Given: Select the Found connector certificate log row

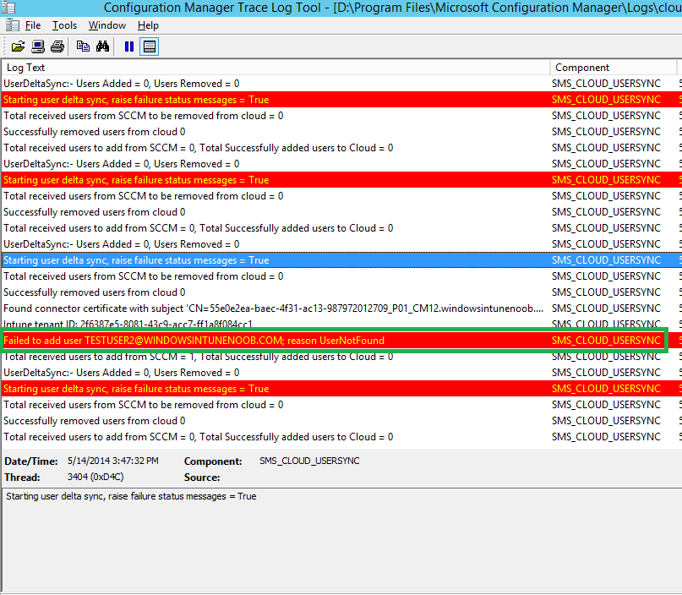Looking at the screenshot, I should point(342,308).
